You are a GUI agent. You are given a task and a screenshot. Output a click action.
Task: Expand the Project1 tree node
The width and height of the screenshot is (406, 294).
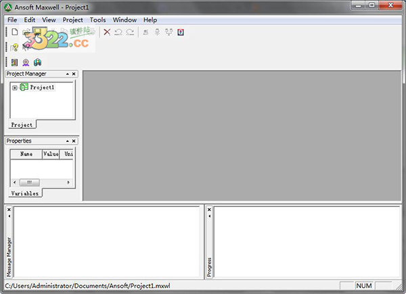15,88
